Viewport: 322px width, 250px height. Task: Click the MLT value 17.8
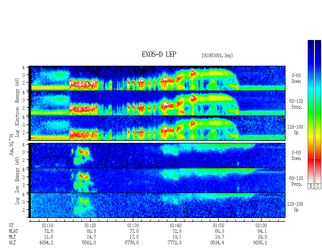(x=134, y=237)
